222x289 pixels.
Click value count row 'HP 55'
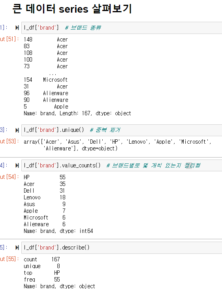pos(45,177)
